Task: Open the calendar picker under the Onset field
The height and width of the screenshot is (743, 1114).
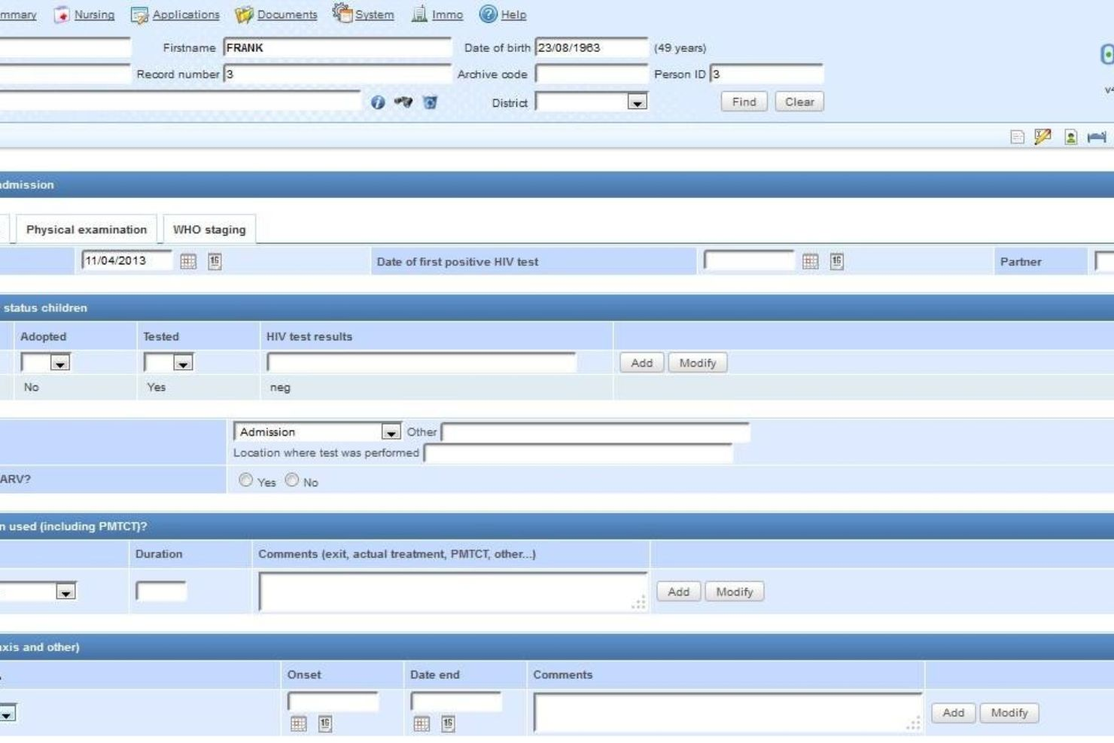Action: 299,723
